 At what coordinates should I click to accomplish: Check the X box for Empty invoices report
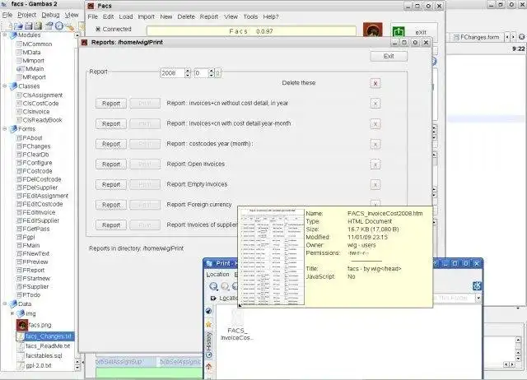click(x=375, y=184)
